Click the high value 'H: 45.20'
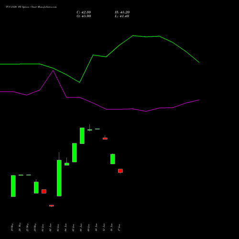The width and height of the screenshot is (239, 239). 122,12
